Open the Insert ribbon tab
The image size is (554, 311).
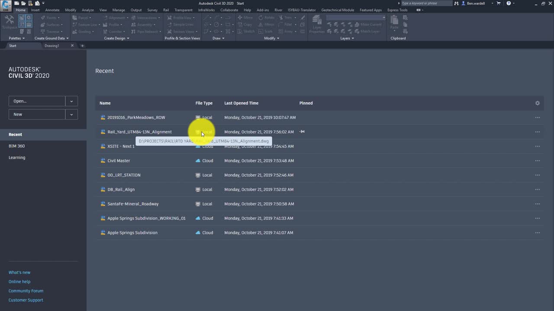point(35,10)
